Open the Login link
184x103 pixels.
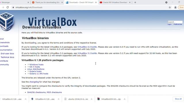[169, 24]
